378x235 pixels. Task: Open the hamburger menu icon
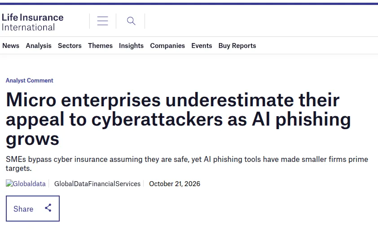point(103,21)
